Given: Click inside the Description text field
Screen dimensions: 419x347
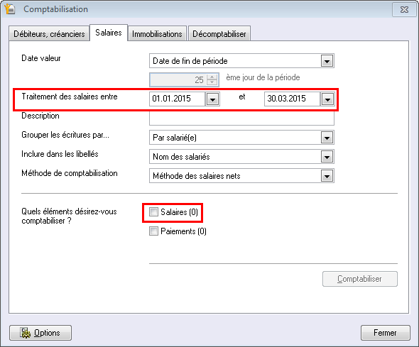Looking at the screenshot, I should tap(241, 119).
